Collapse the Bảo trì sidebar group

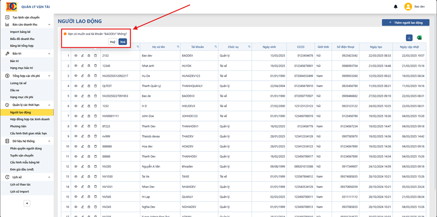pyautogui.click(x=49, y=53)
